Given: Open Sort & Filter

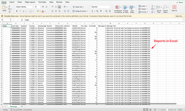Looking at the screenshot, I should tap(159, 9).
